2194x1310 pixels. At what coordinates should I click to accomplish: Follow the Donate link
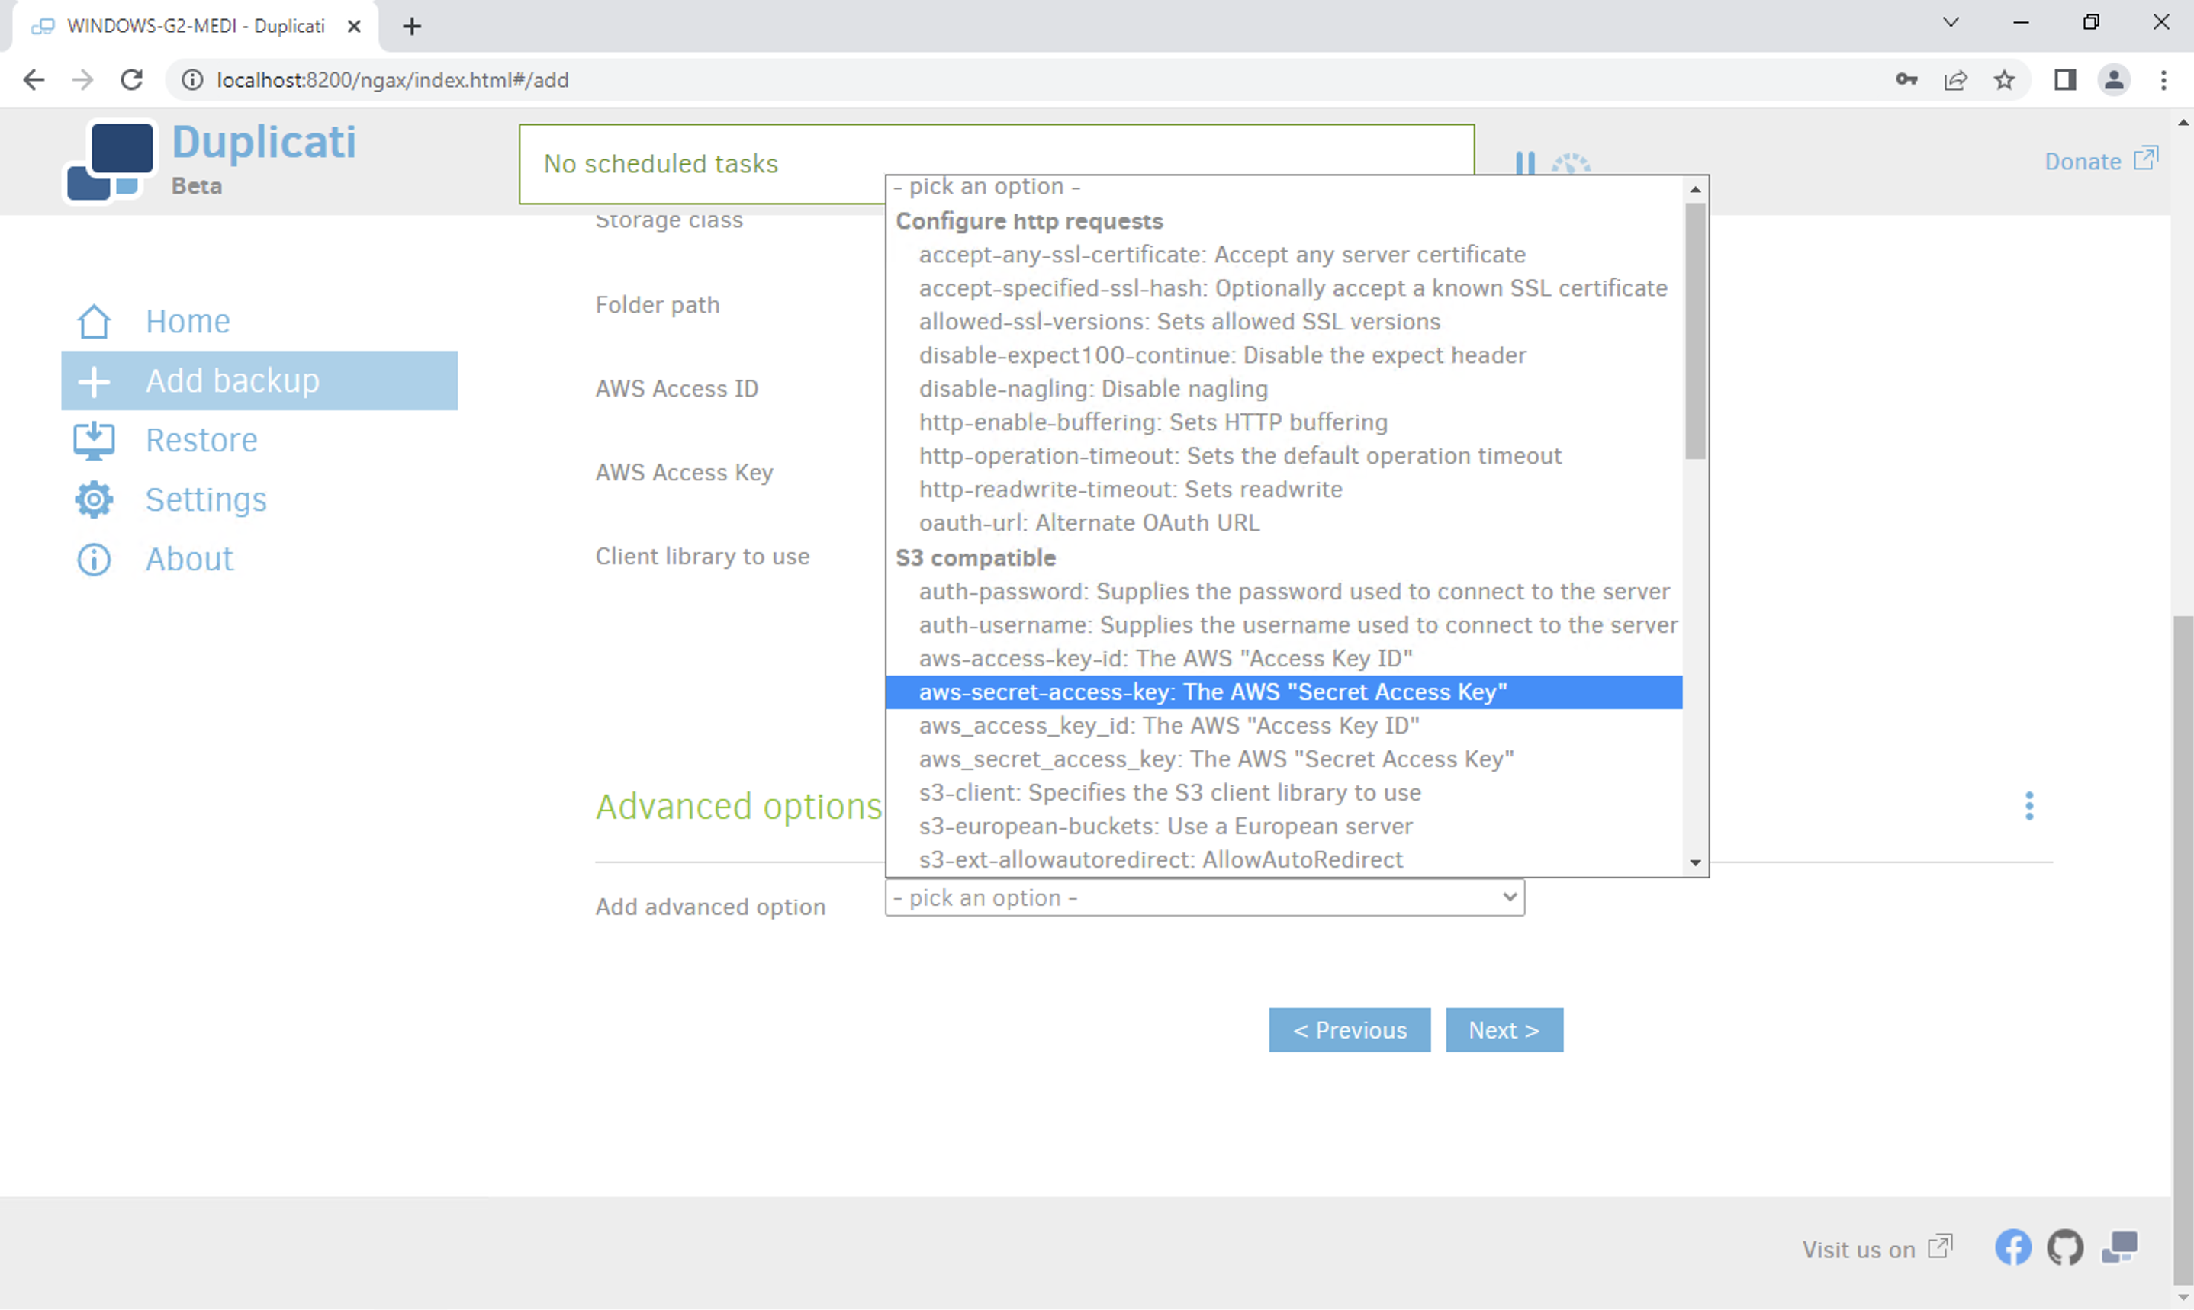(x=2082, y=162)
